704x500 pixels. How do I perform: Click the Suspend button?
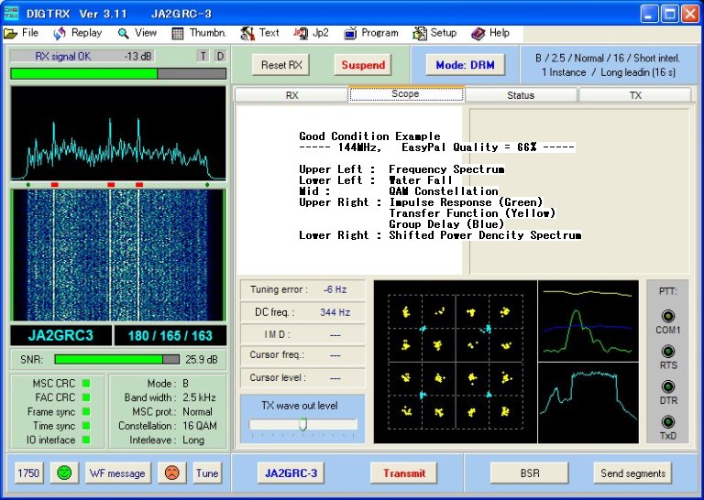tap(363, 65)
